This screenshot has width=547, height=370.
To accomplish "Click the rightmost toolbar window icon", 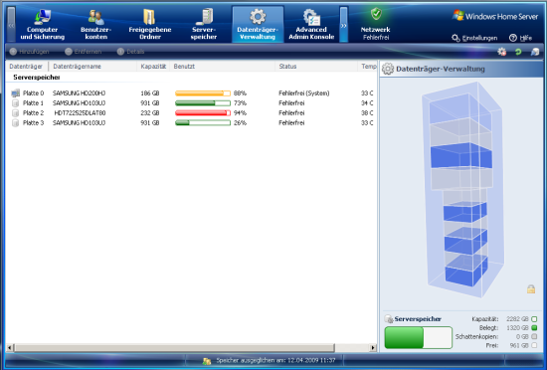I will [535, 52].
